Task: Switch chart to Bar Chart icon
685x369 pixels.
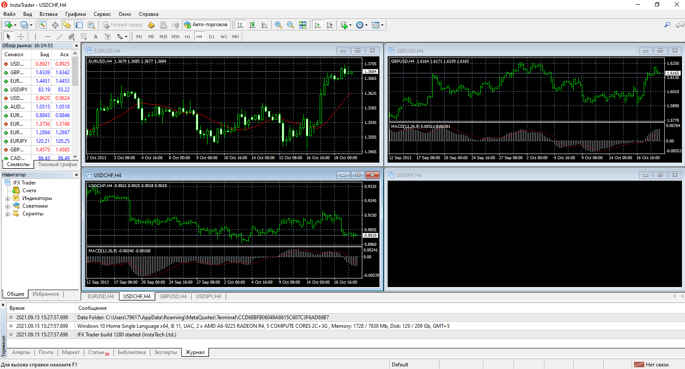Action: (240, 25)
